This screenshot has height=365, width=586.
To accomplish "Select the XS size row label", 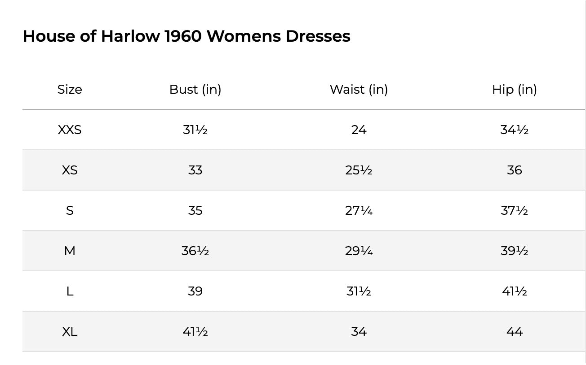I will coord(70,170).
